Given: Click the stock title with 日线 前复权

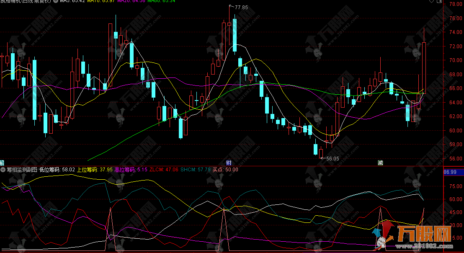Looking at the screenshot, I should coord(25,2).
